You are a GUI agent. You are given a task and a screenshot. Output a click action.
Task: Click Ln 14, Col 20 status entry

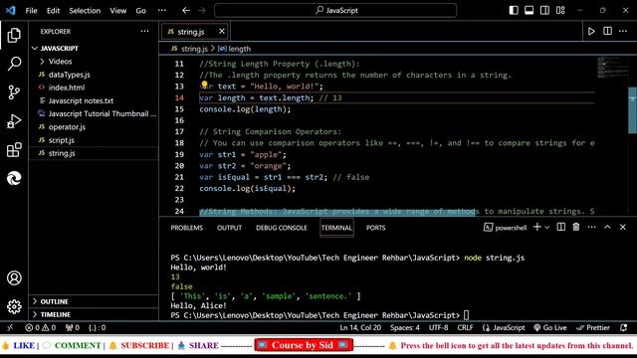[x=360, y=327]
